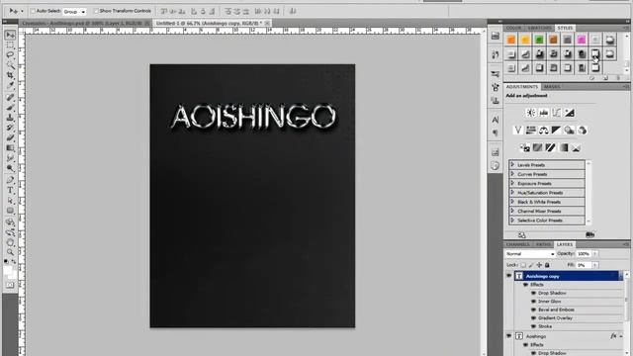The width and height of the screenshot is (633, 356).
Task: Add a Brightness/Contrast adjustment
Action: pos(531,113)
